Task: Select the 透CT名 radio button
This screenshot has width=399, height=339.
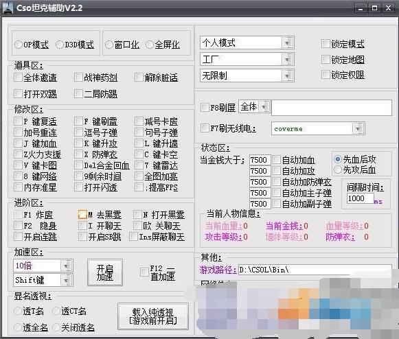Action: pos(56,311)
